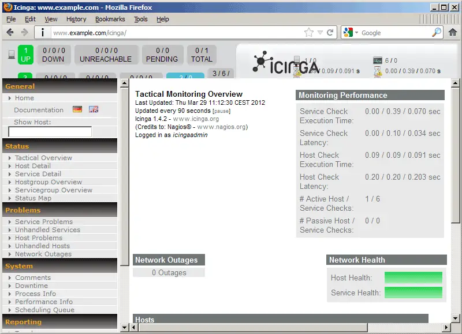Click the Host Health green bar
The width and height of the screenshot is (462, 334).
[x=413, y=278]
